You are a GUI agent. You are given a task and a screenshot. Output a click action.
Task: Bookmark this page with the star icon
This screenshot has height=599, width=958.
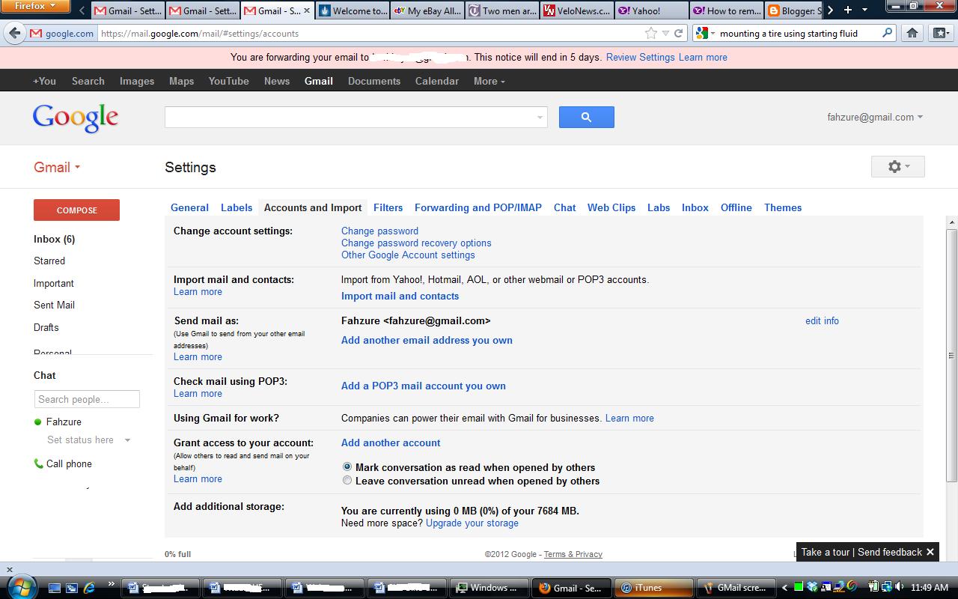(x=650, y=33)
